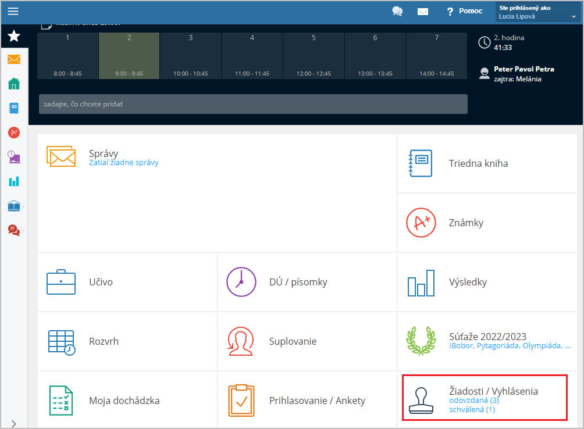
Task: Click the 'Peter Pavol Petra' name-day text
Action: point(524,69)
